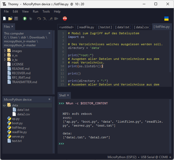The image size is (174, 160).
Task: Expand the images folder
Action: (x=5, y=51)
